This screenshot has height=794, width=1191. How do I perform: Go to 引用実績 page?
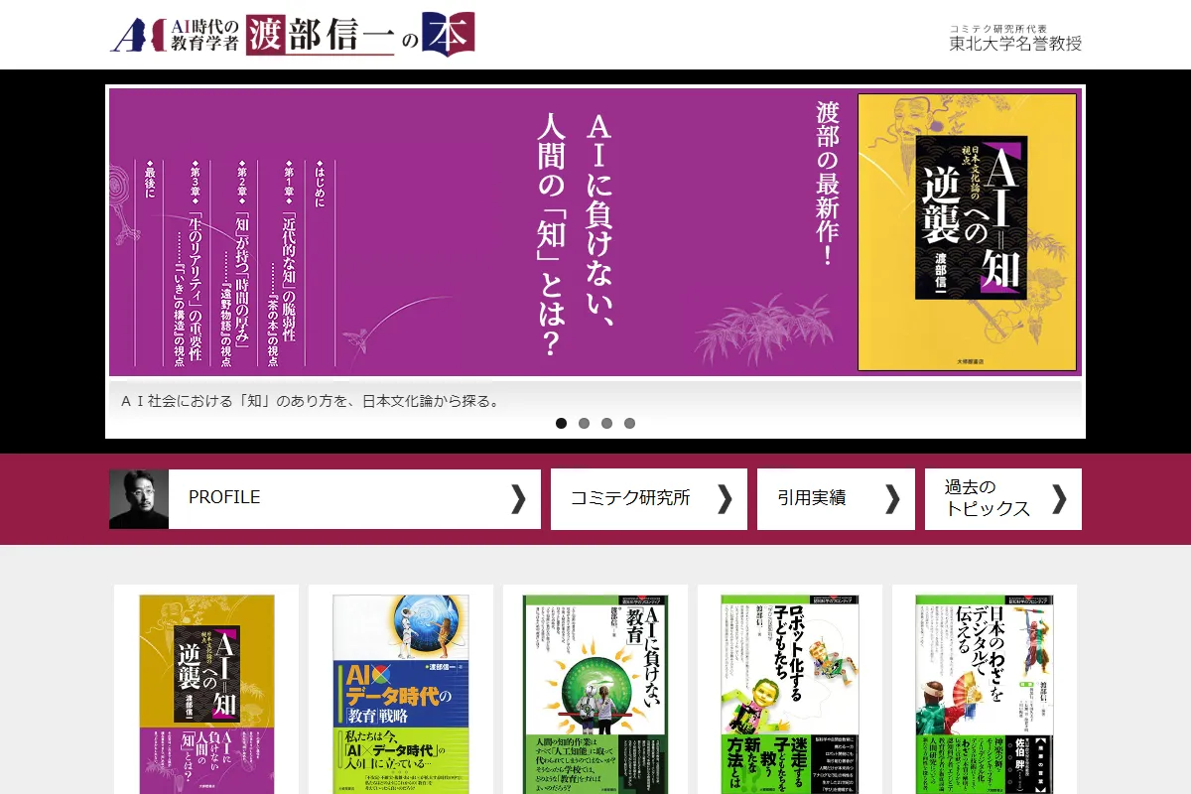click(812, 499)
